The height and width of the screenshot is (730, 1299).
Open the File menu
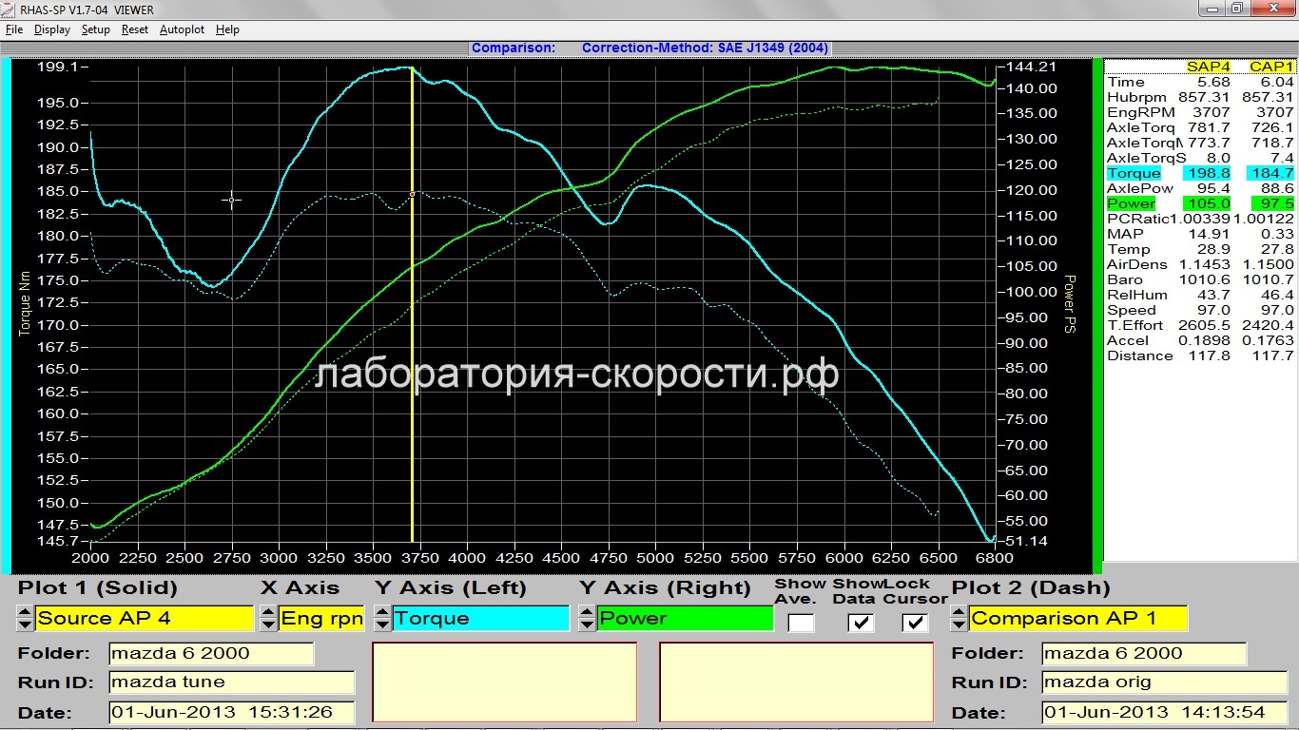[x=14, y=29]
